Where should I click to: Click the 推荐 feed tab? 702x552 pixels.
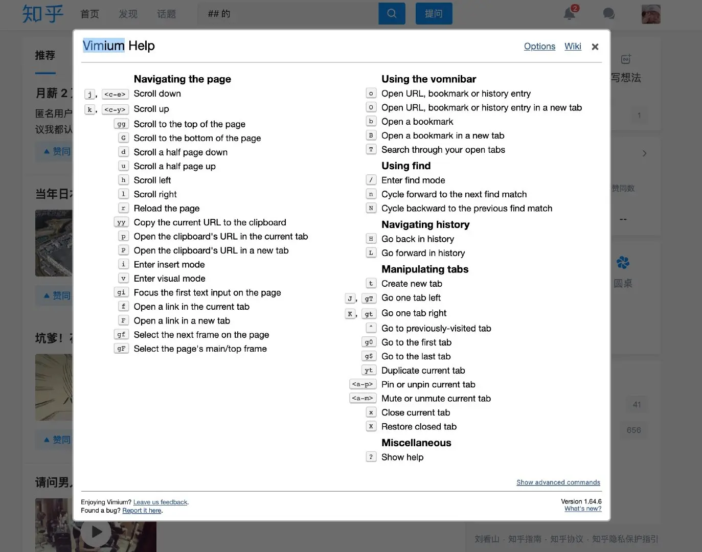pyautogui.click(x=45, y=55)
